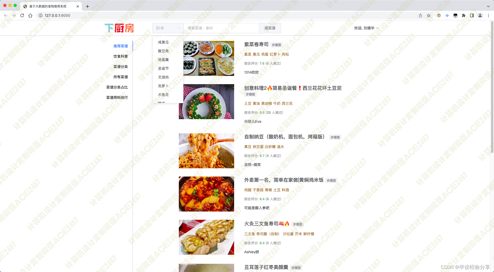The height and width of the screenshot is (272, 494).
Task: Click the share page icon
Action: tap(420, 15)
